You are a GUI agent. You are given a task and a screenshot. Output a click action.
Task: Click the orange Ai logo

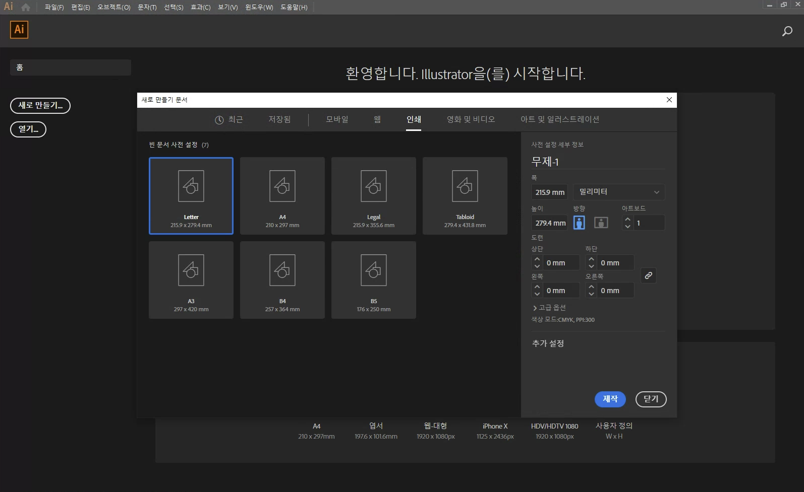tap(19, 29)
